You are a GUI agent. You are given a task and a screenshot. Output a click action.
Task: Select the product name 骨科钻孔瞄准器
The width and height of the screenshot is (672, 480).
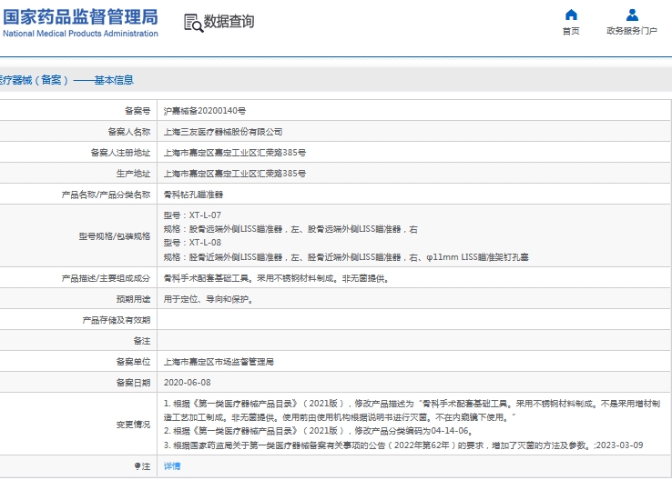193,195
